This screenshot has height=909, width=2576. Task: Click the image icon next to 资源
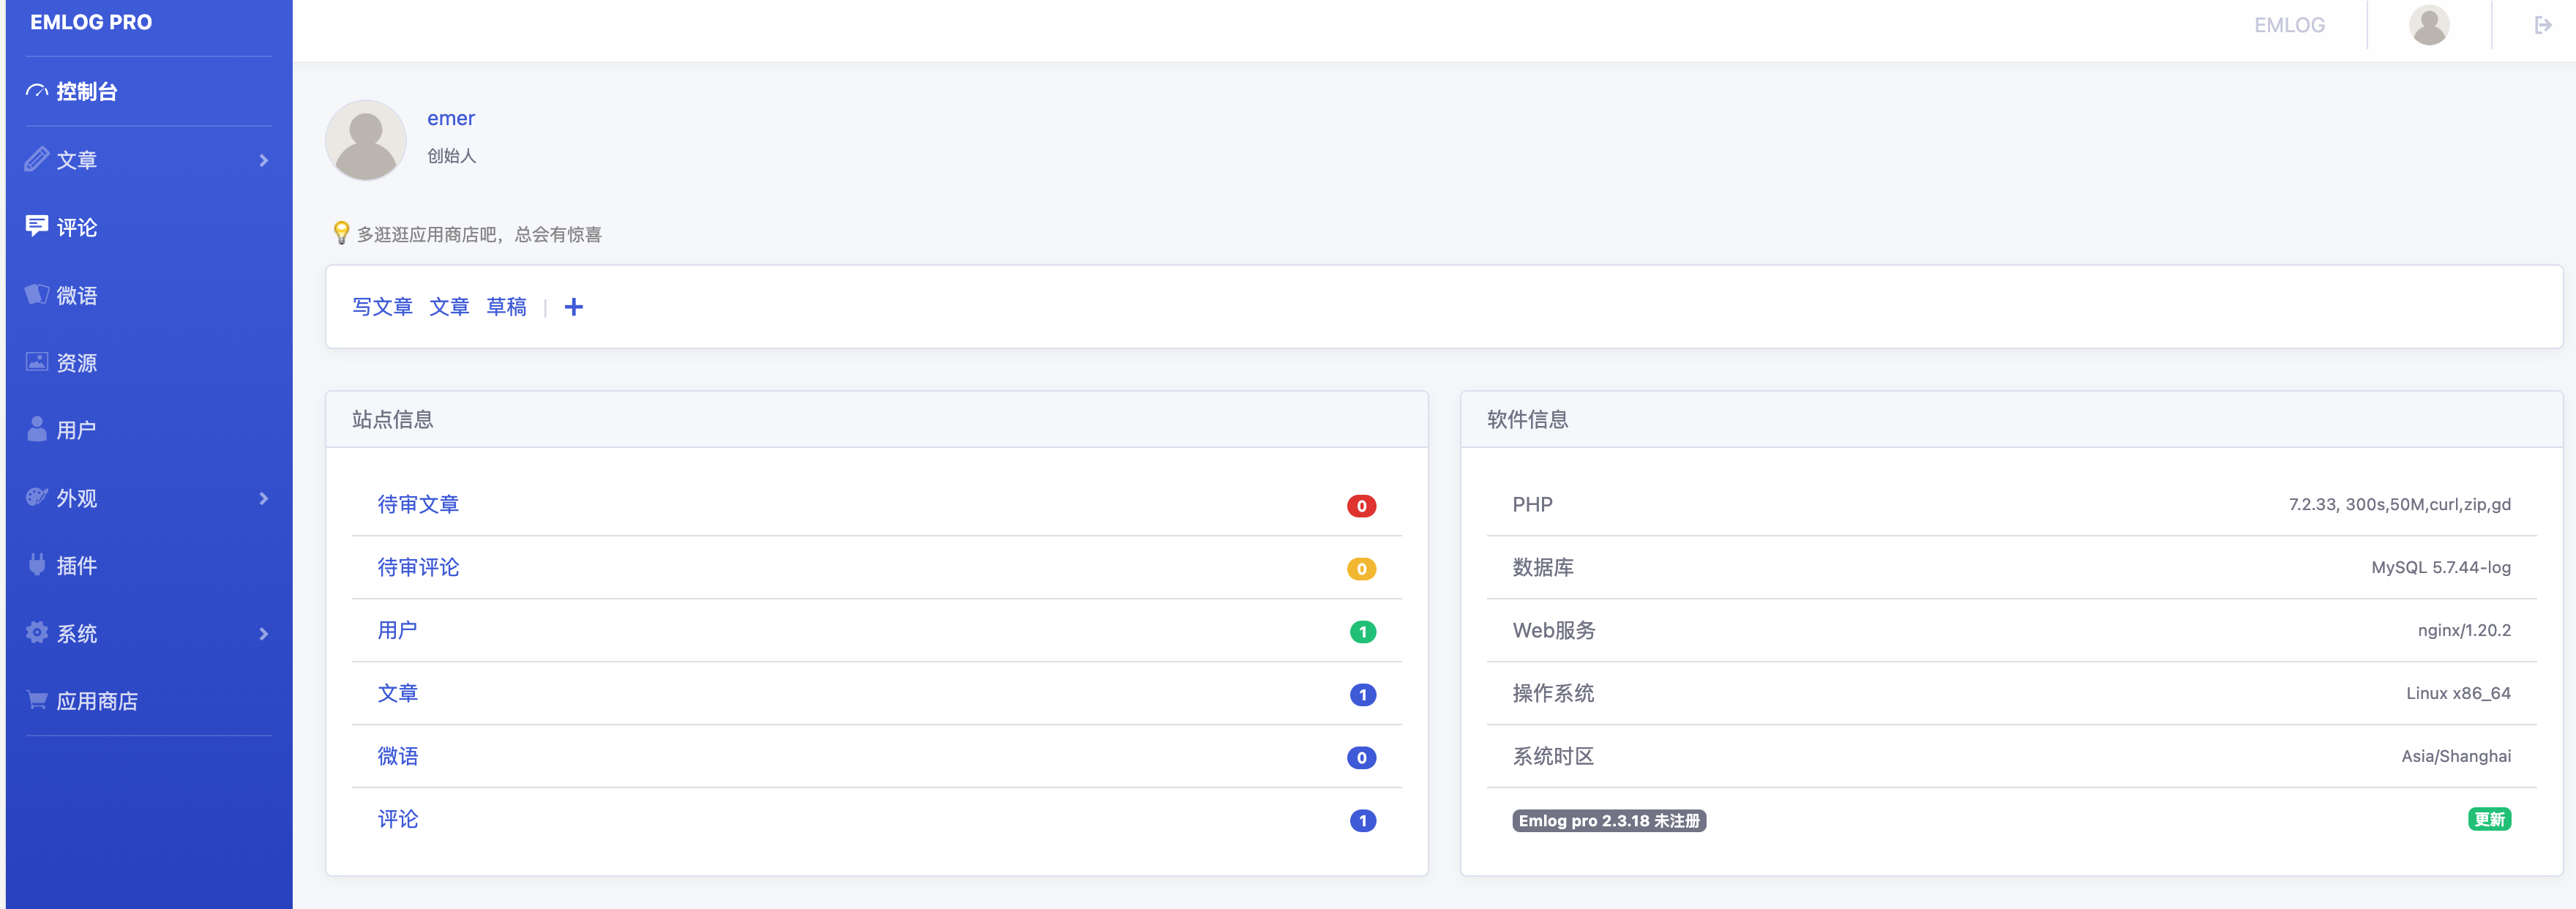(37, 362)
